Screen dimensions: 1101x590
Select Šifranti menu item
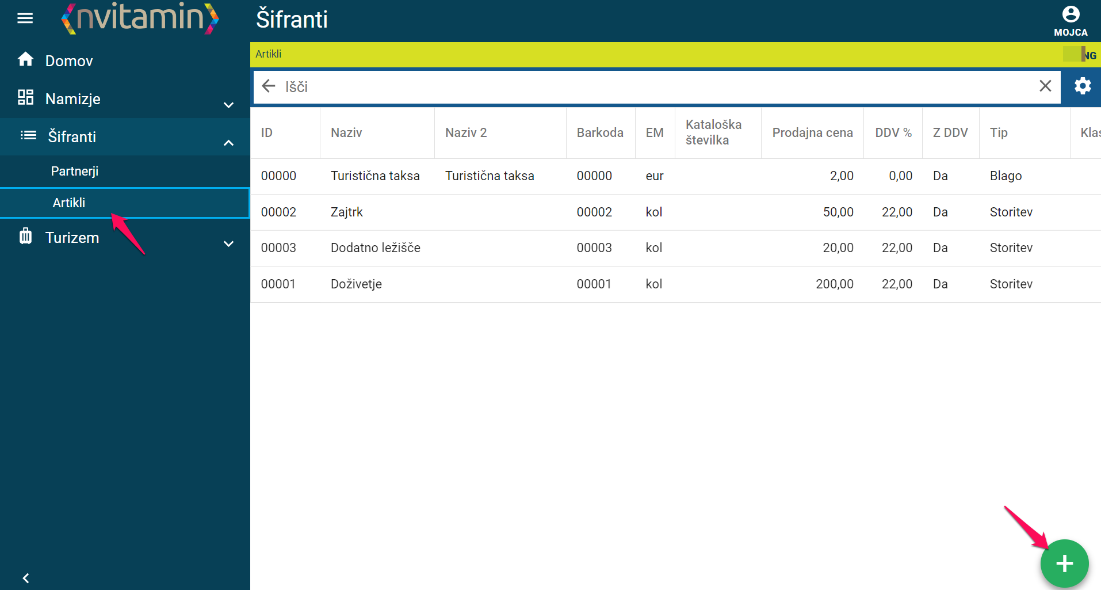click(x=72, y=137)
